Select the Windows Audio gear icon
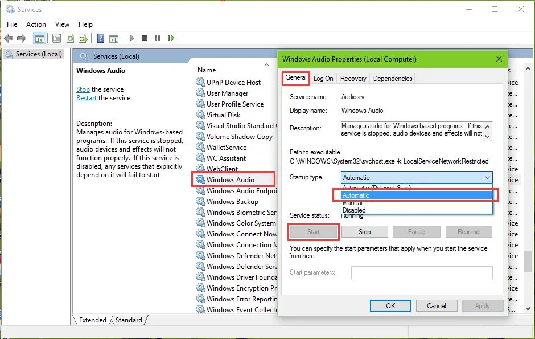This screenshot has width=535, height=339. (200, 179)
